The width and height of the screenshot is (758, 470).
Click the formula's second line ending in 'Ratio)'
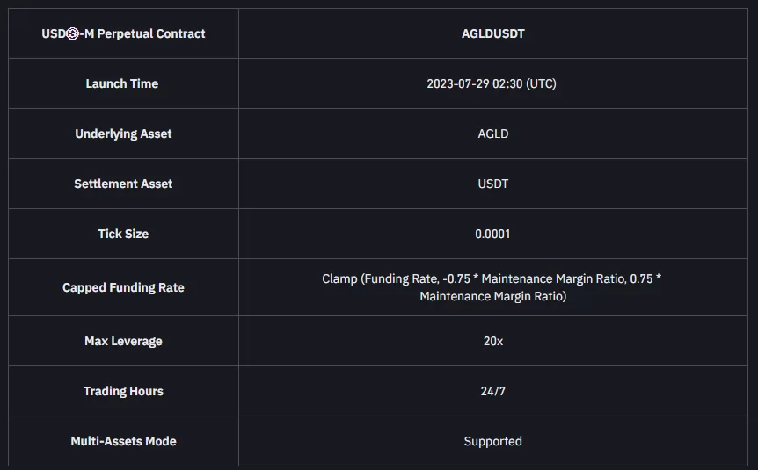coord(492,296)
